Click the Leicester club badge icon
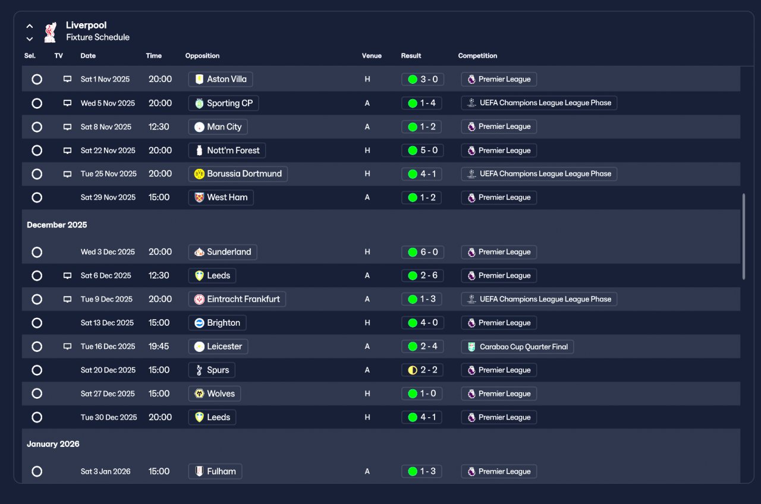Viewport: 761px width, 504px height. click(x=199, y=346)
